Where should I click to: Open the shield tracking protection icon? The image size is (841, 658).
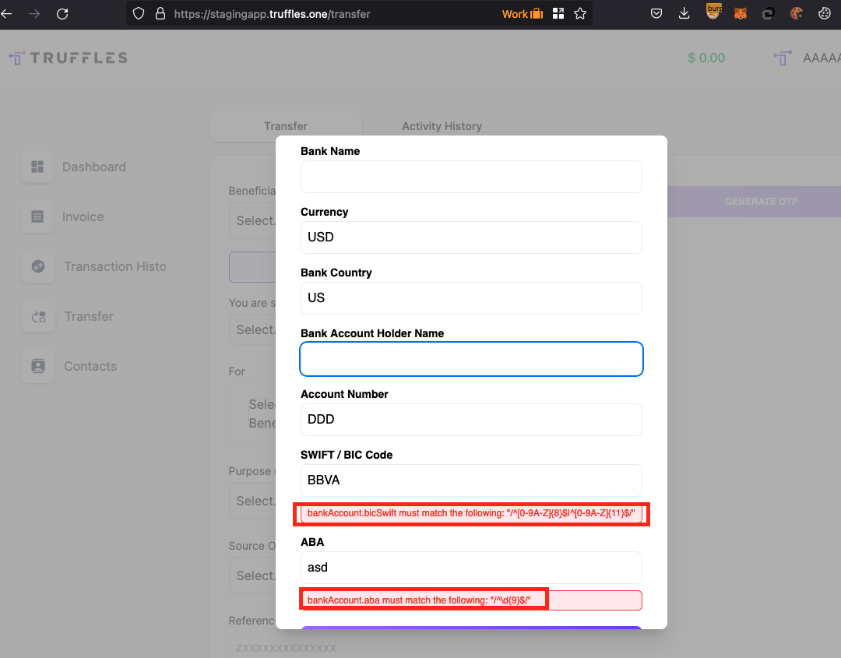click(x=139, y=14)
